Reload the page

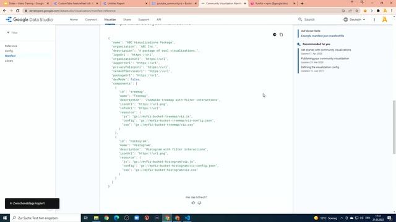tap(17, 11)
